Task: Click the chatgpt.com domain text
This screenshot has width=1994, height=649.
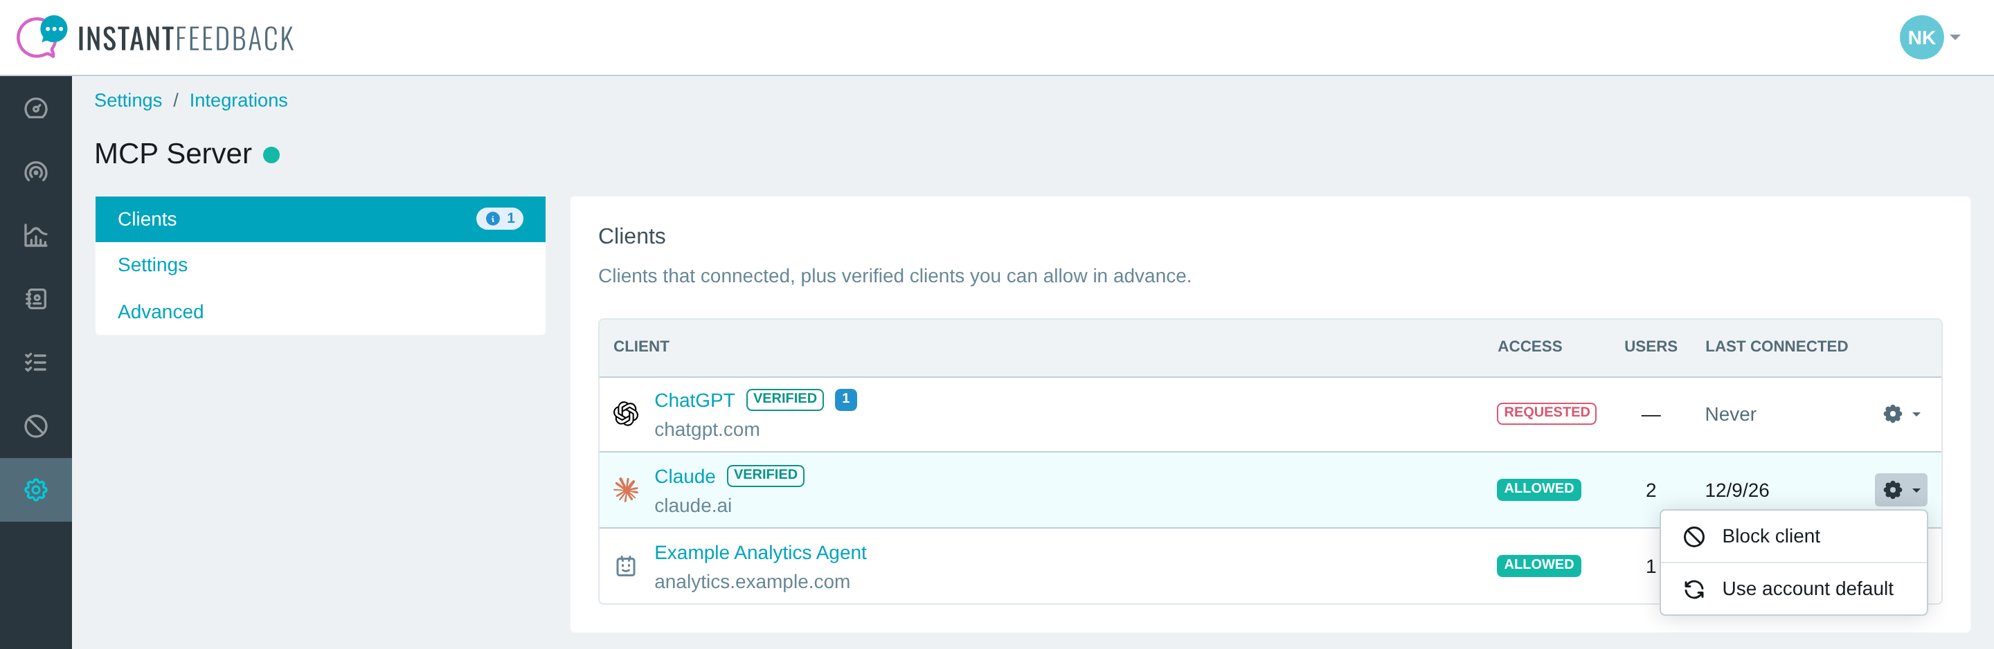Action: point(707,429)
